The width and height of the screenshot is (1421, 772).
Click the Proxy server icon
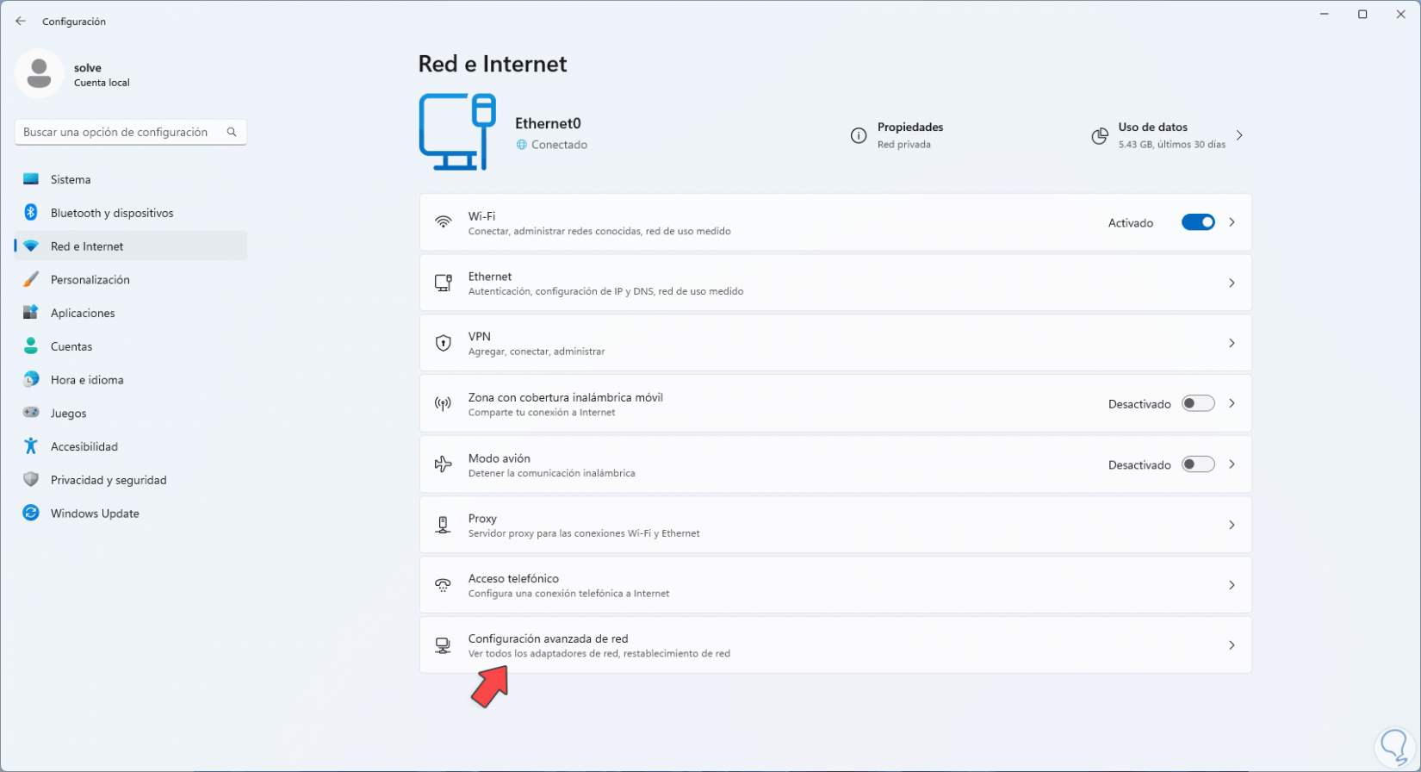tap(444, 525)
